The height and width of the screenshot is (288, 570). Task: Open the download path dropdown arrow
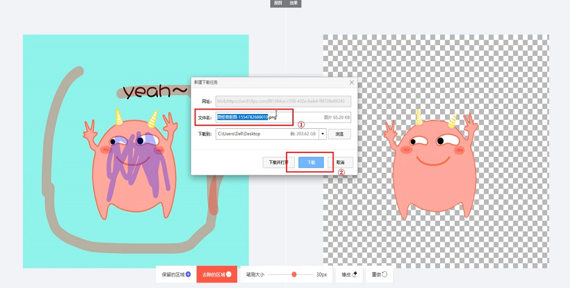(x=323, y=134)
